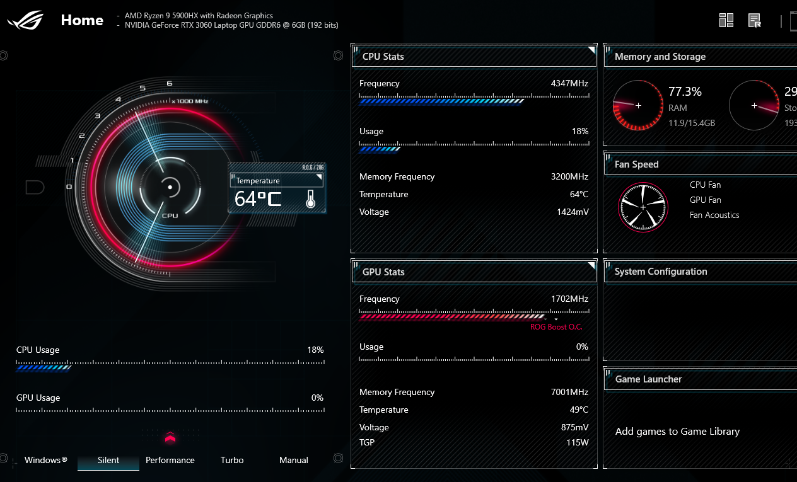Click the GPU Fan label
Viewport: 797px width, 482px height.
tap(705, 200)
